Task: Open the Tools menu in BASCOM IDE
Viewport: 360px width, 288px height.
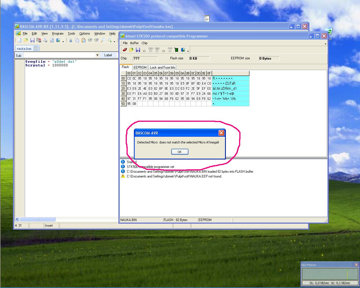Action: tap(71, 33)
